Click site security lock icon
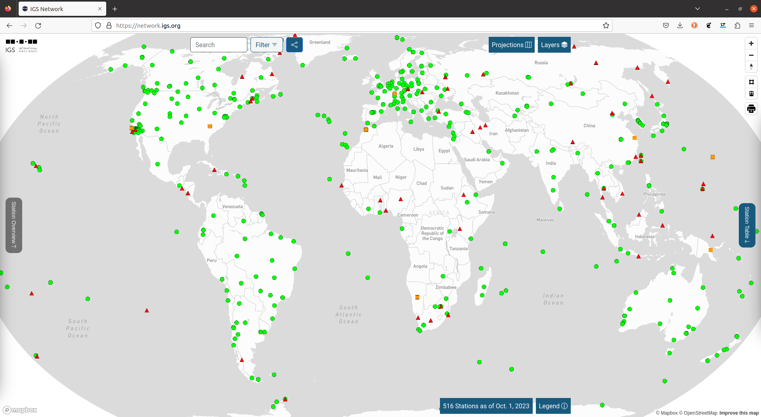The image size is (761, 417). pyautogui.click(x=109, y=25)
